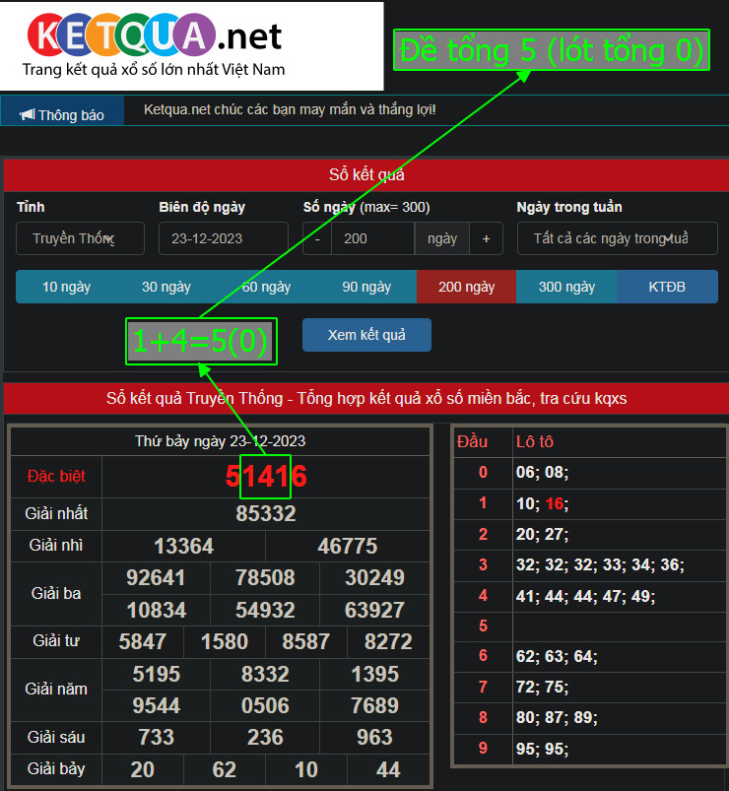The height and width of the screenshot is (791, 729).
Task: Click Giải năm number 8332
Action: (265, 674)
